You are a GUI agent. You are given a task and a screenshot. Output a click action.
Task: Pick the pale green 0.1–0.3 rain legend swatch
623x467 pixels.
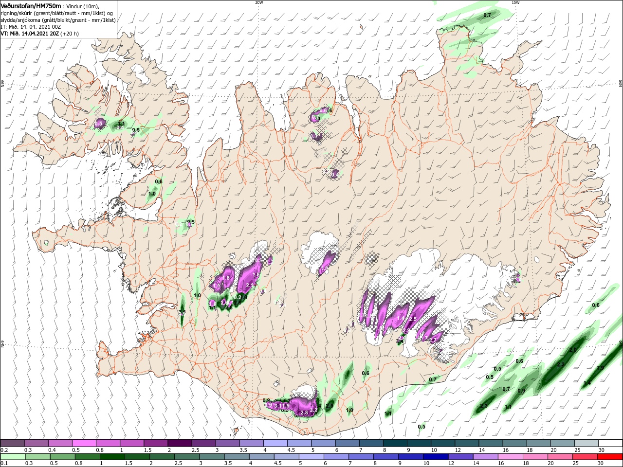click(x=13, y=457)
